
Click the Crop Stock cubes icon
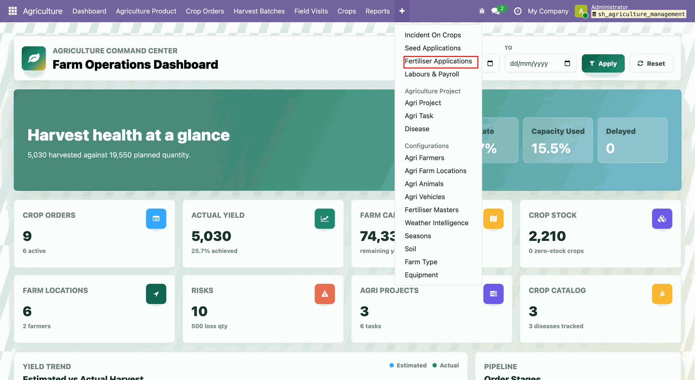coord(662,218)
